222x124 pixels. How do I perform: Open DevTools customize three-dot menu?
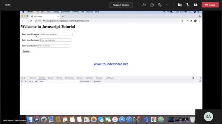[197, 78]
